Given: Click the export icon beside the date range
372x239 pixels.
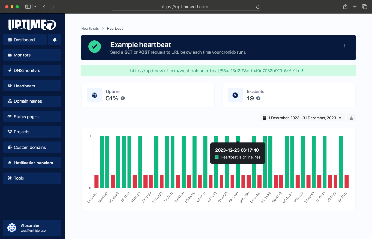Looking at the screenshot, I should click(351, 118).
